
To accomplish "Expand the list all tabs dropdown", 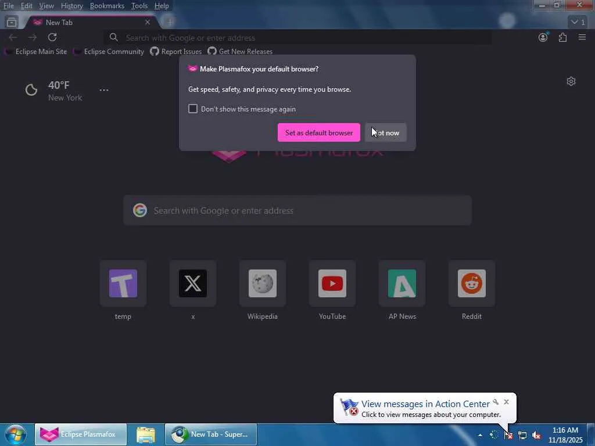I will tap(578, 22).
